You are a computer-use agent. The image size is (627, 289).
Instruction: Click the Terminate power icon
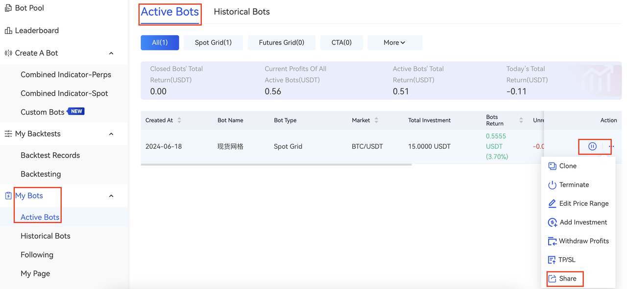click(x=552, y=185)
